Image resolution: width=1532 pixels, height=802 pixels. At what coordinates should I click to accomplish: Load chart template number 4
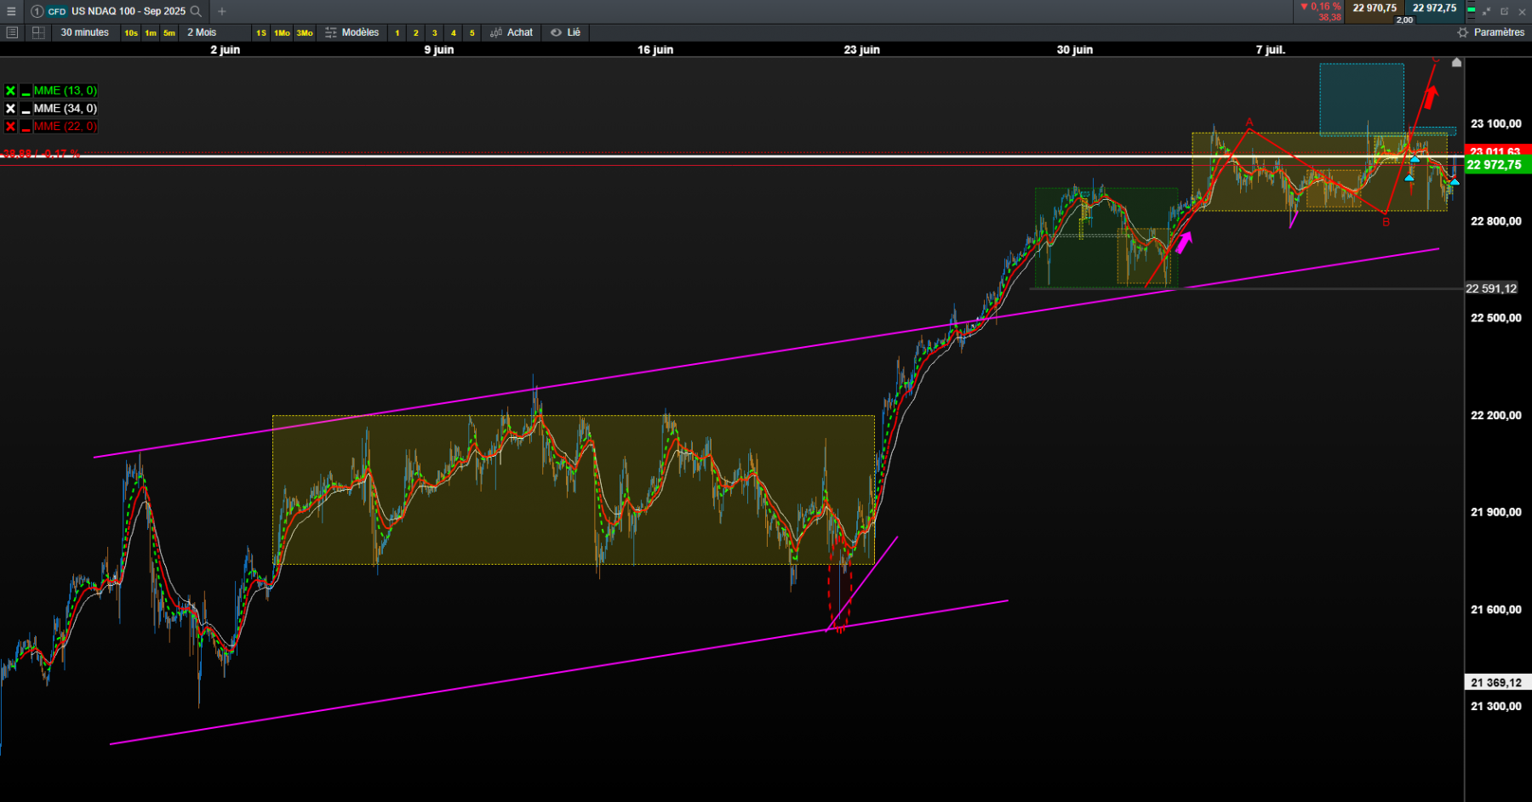(x=454, y=33)
